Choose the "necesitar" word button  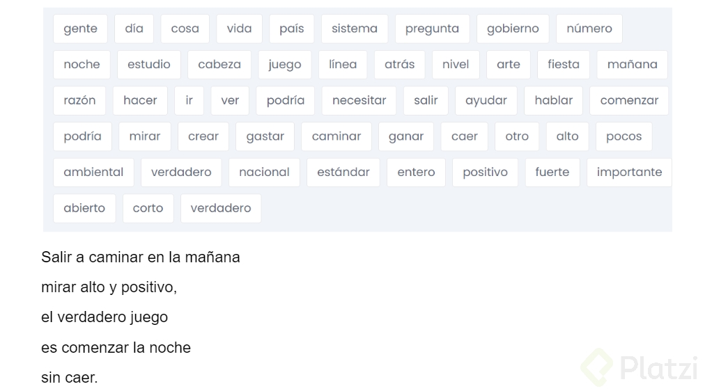click(359, 100)
